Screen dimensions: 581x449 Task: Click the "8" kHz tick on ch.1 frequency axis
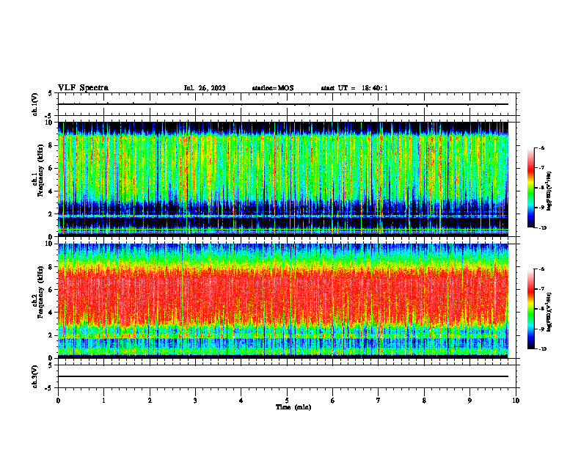51,145
